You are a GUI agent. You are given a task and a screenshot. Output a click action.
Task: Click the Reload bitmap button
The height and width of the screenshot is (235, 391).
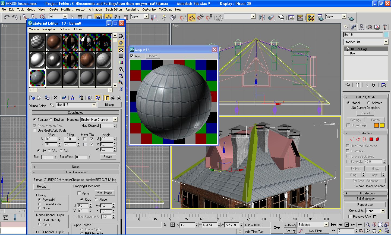click(42, 187)
